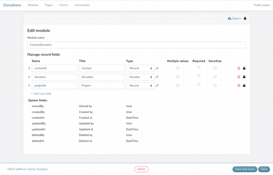Delete the projectId field with trash icon
The height and width of the screenshot is (175, 273).
coord(239,86)
